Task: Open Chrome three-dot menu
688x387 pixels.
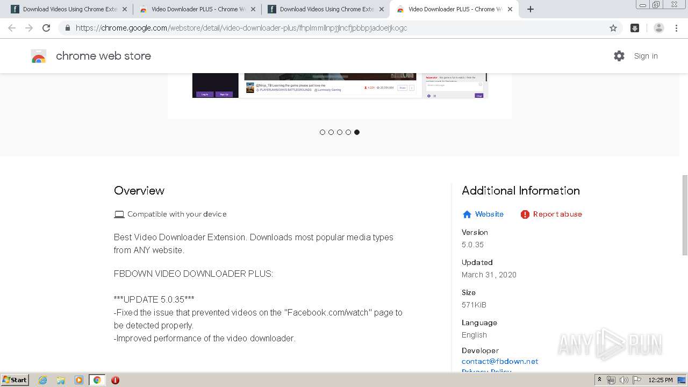Action: tap(676, 28)
